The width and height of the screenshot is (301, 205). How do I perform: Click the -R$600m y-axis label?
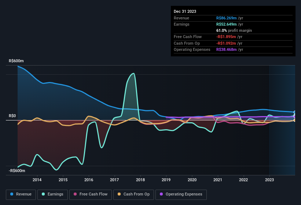(17, 171)
